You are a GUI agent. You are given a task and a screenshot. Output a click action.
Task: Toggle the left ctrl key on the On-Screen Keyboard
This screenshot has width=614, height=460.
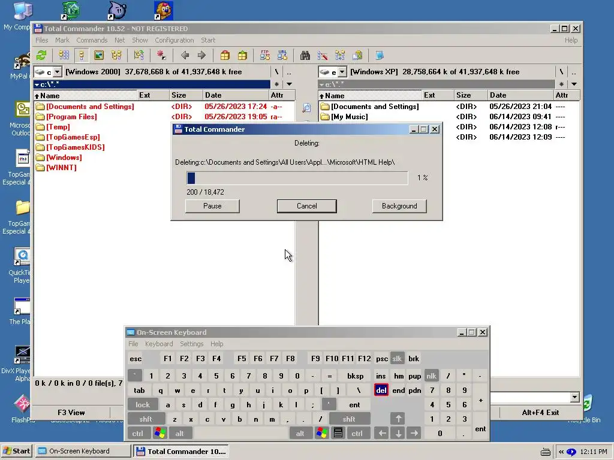(x=138, y=433)
